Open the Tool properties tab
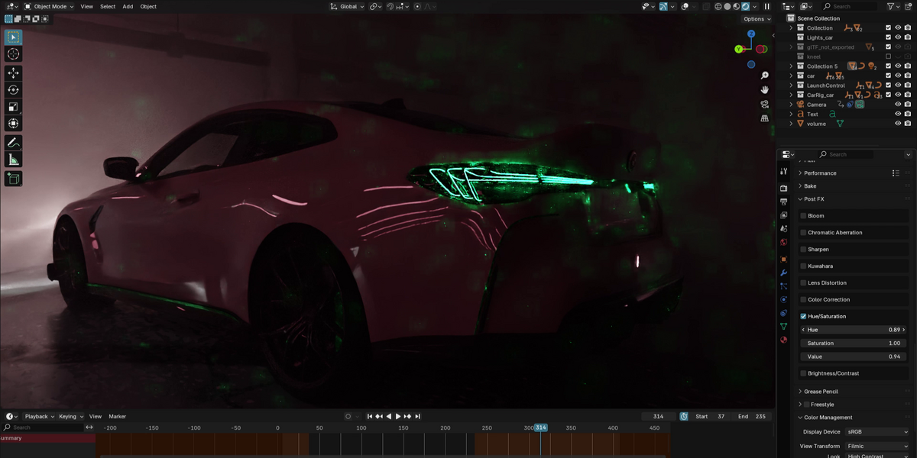Screen dimensions: 917x458 pos(783,172)
